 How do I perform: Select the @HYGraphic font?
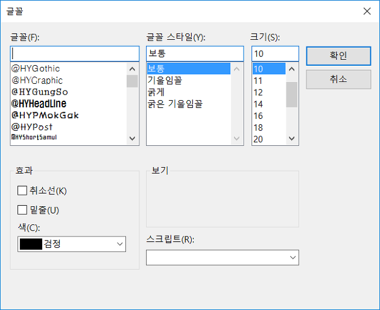(69, 80)
